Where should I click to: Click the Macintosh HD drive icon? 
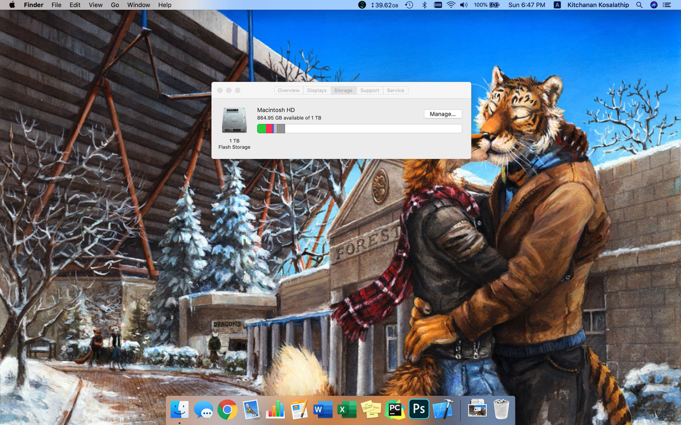234,120
